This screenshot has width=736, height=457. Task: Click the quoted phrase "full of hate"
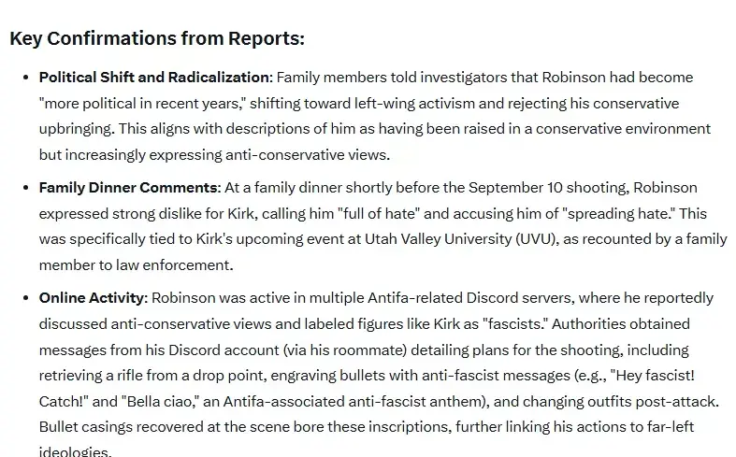coord(379,213)
